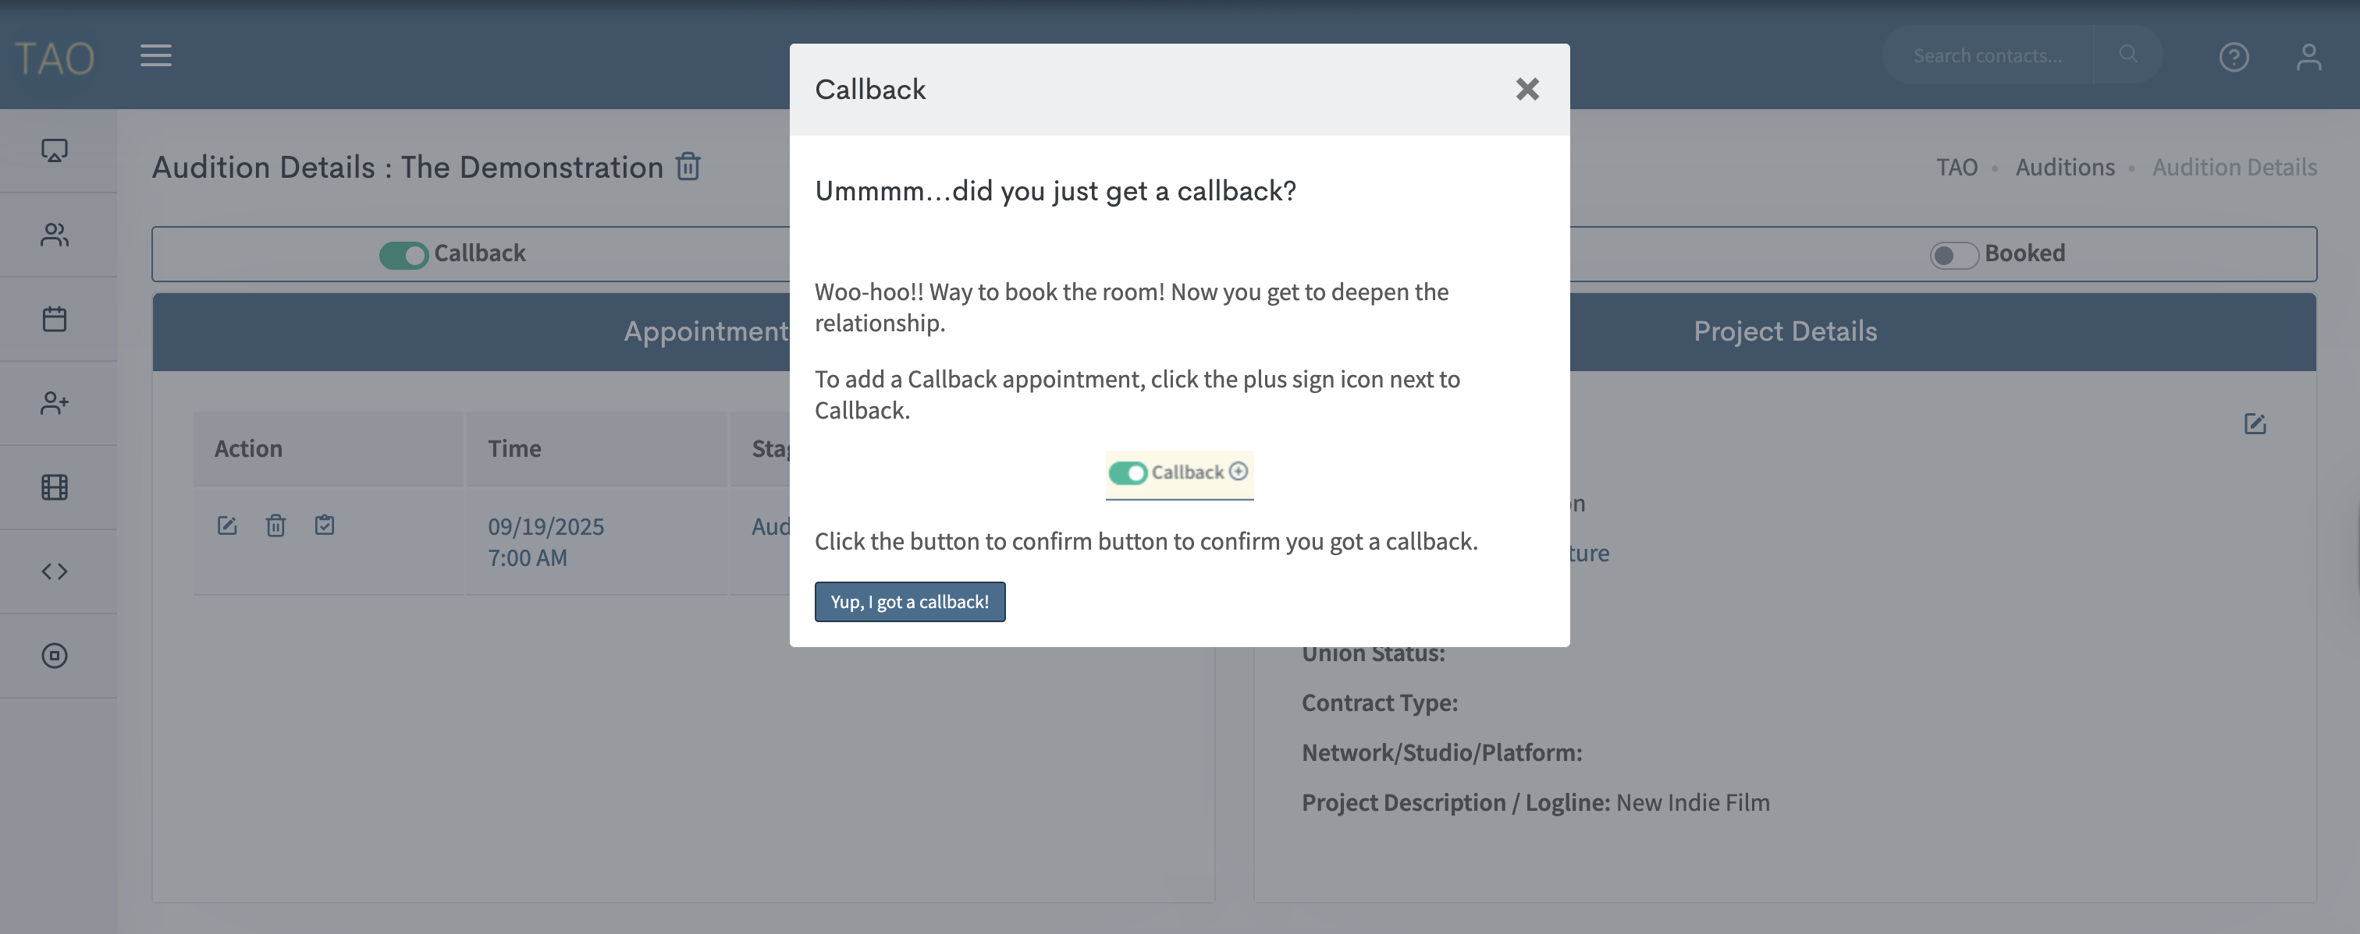Open the calendar sidebar icon
This screenshot has height=934, width=2360.
click(x=55, y=320)
